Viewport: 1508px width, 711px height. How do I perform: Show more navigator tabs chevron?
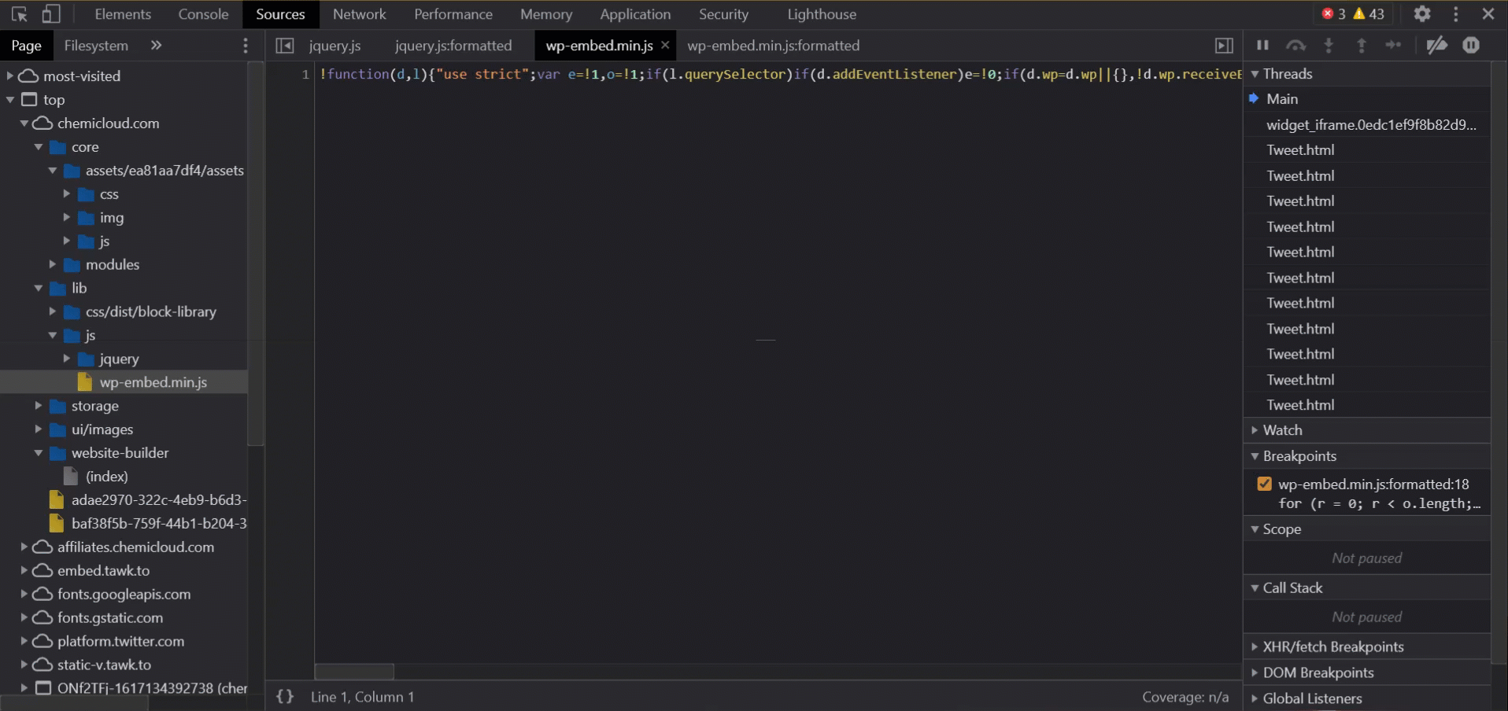tap(156, 46)
